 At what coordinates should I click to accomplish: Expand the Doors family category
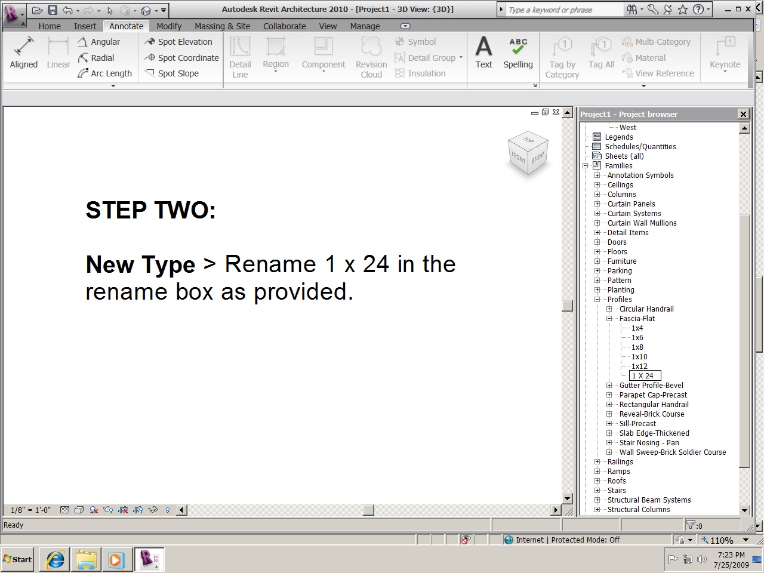[x=597, y=242]
